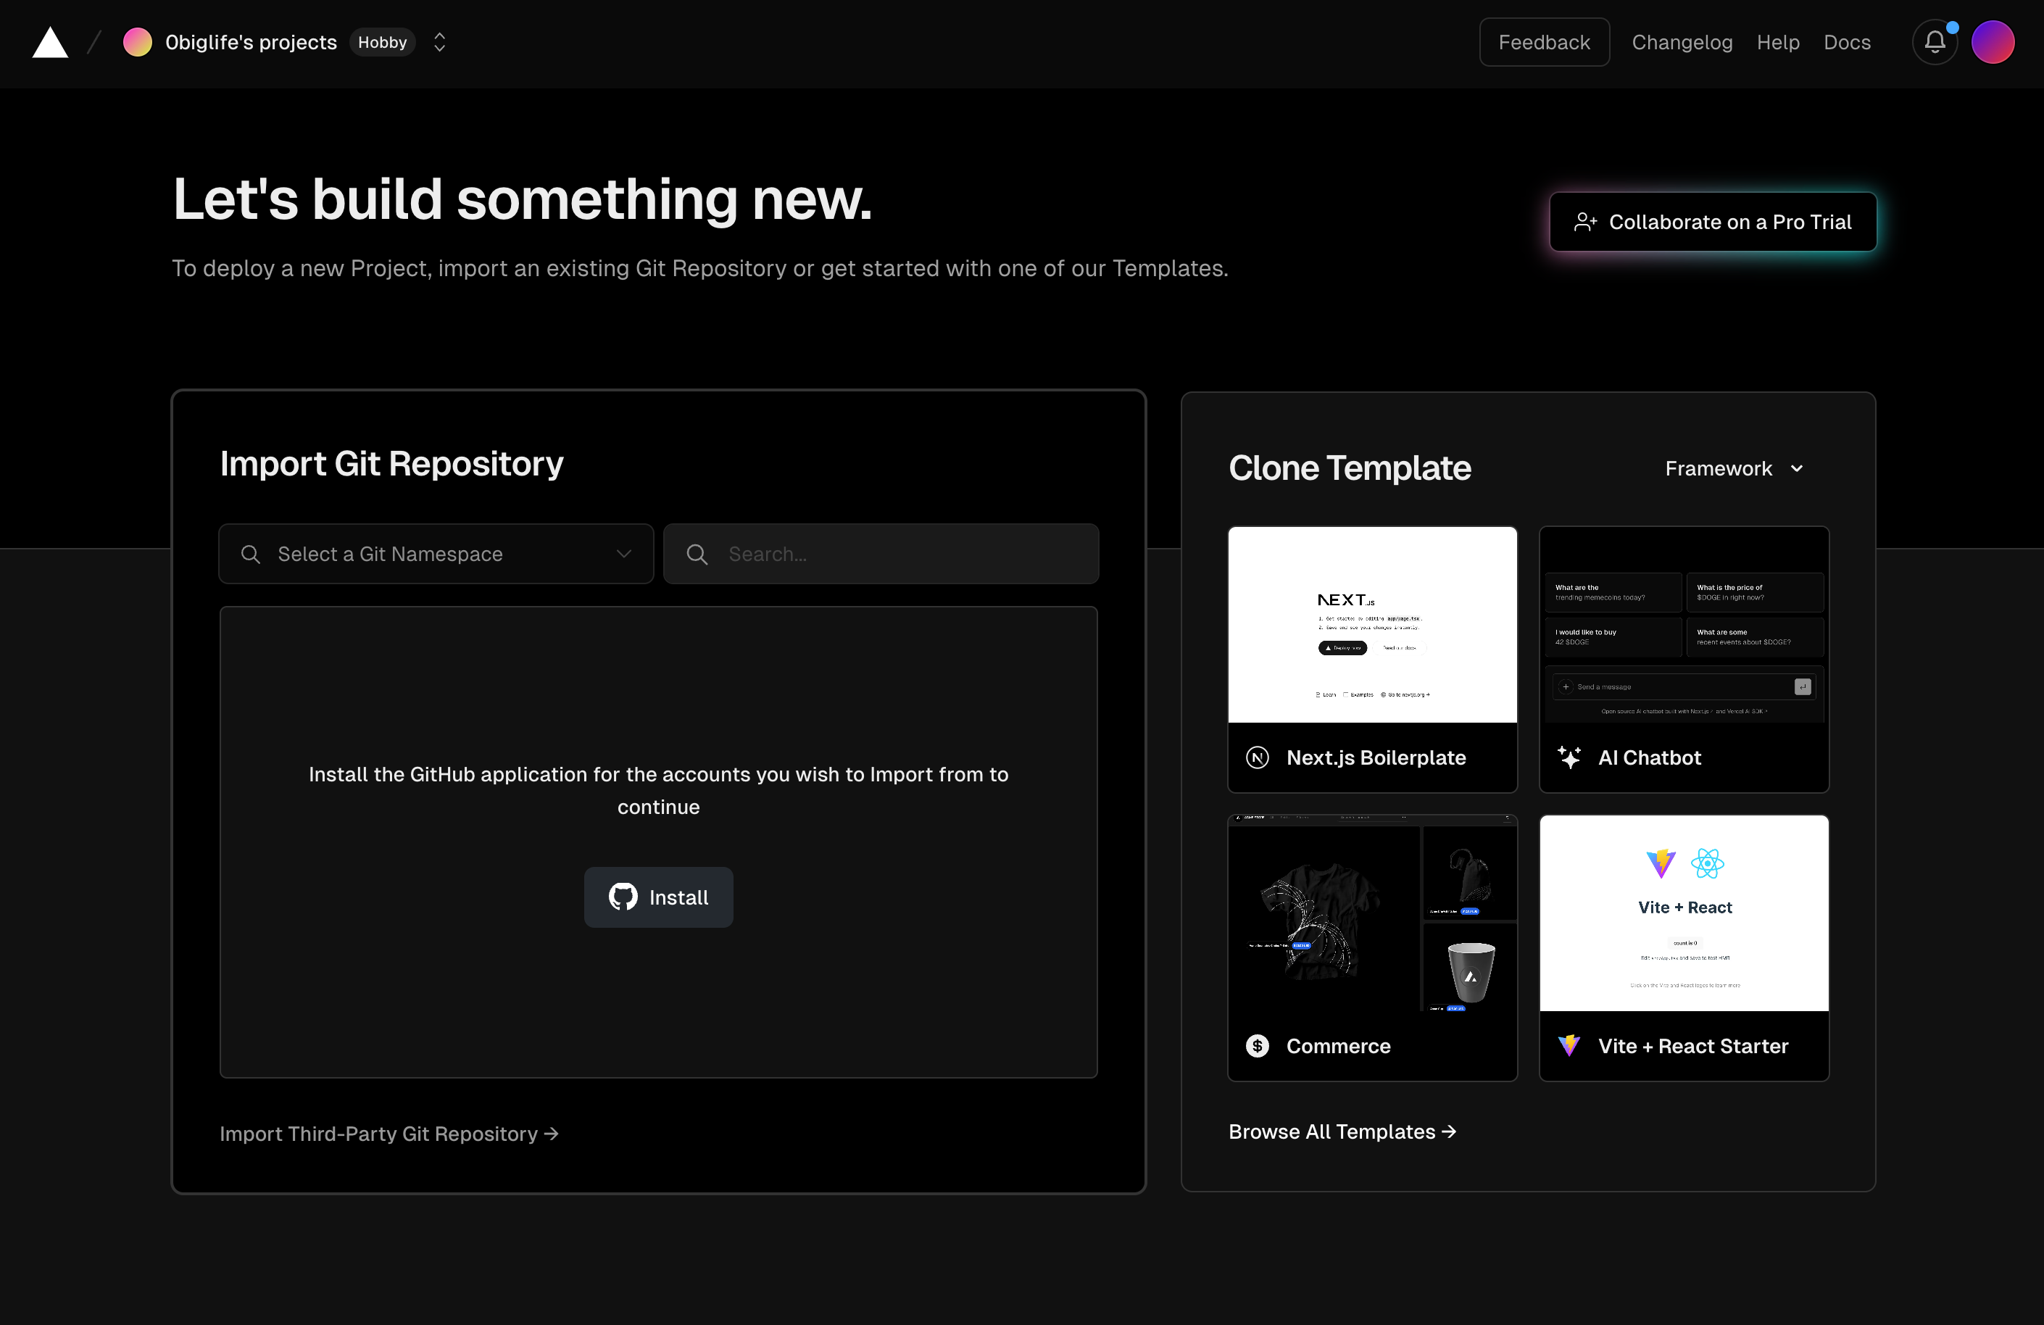Click the Vercel triangle logo
This screenshot has height=1325, width=2044.
click(50, 42)
